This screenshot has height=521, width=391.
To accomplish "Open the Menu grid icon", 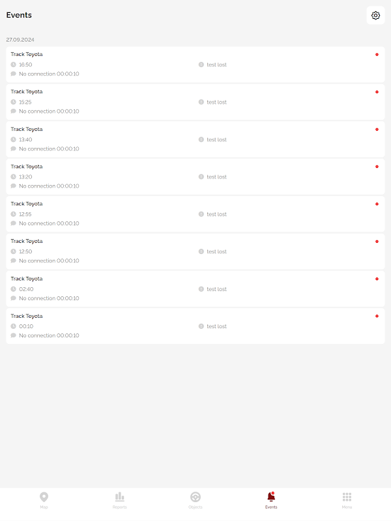I will click(x=347, y=497).
